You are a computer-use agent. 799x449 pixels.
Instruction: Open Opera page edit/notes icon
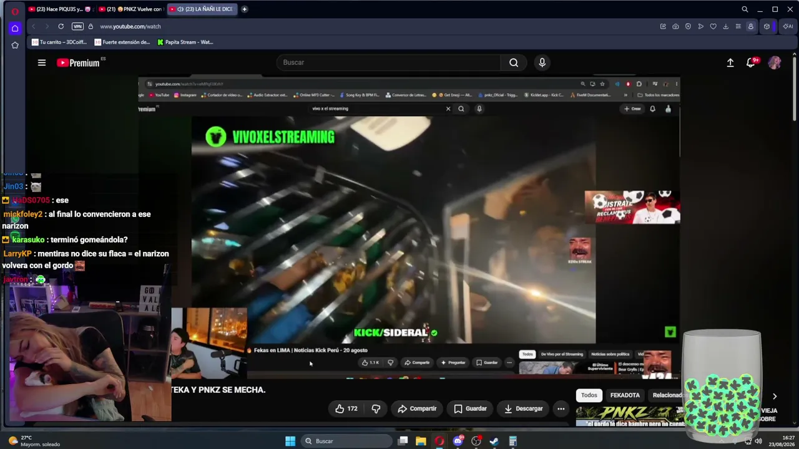pos(663,26)
